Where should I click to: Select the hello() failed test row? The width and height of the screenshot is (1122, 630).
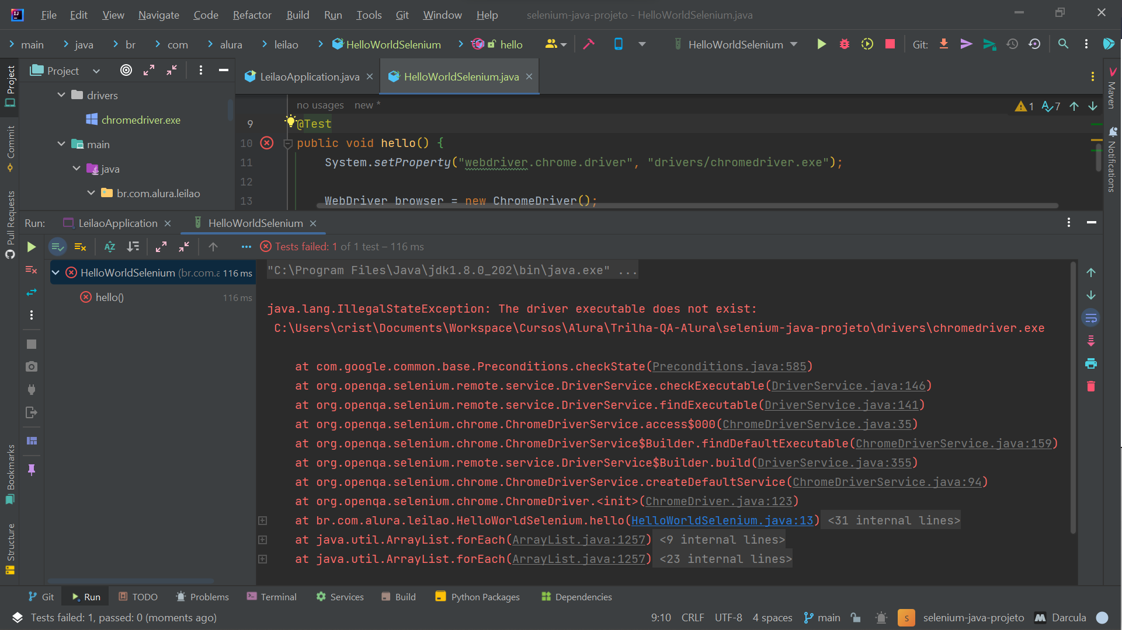point(152,297)
